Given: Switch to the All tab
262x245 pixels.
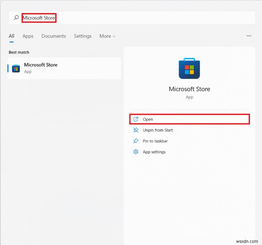Looking at the screenshot, I should [11, 36].
